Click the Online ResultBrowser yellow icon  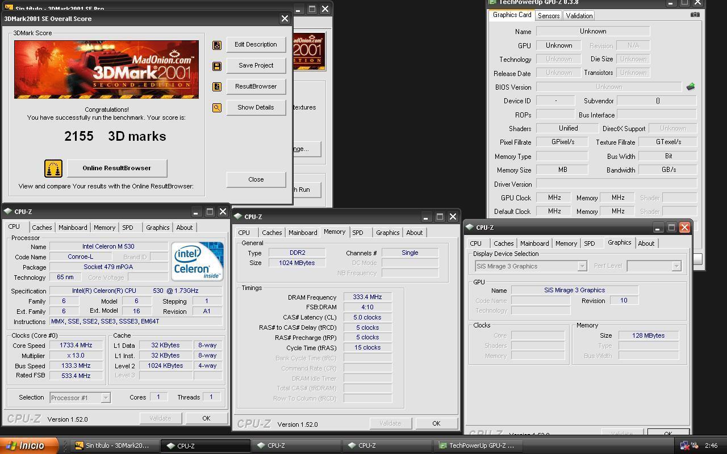click(53, 169)
